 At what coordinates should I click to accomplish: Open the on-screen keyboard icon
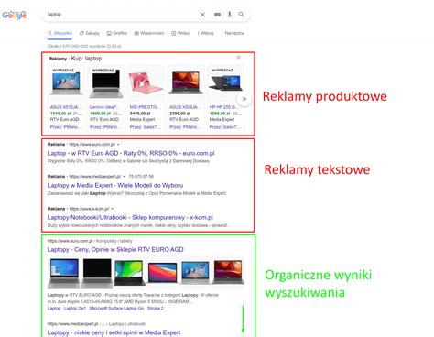[217, 15]
